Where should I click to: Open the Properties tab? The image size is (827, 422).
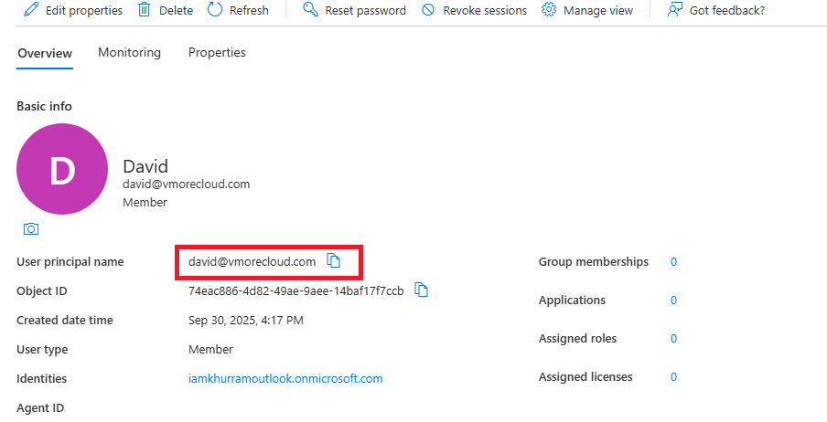click(217, 53)
